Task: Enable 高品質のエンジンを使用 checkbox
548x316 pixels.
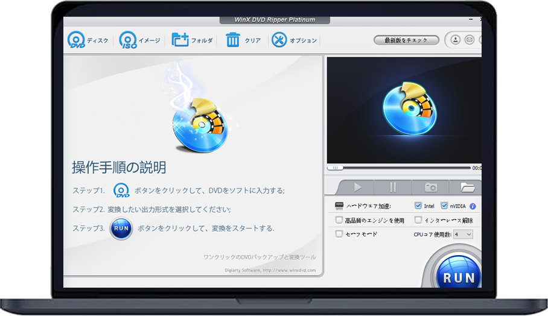Action: [339, 220]
